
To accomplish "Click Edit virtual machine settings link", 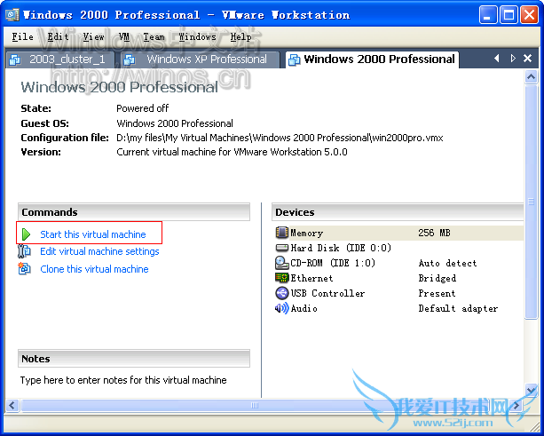I will coord(99,251).
